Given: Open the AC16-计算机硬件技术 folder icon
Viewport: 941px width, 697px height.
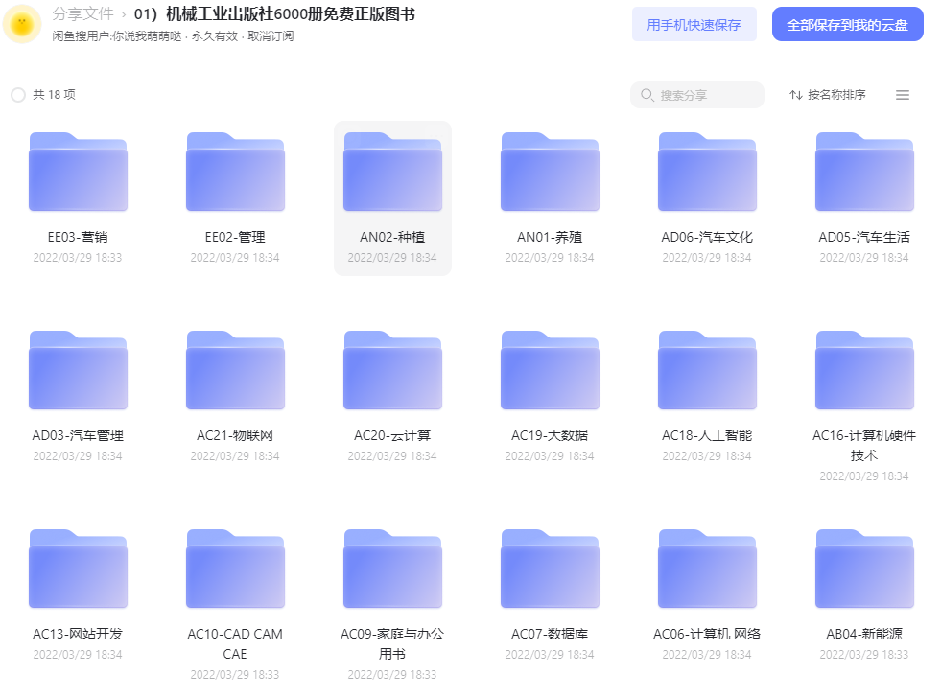Looking at the screenshot, I should click(x=864, y=370).
